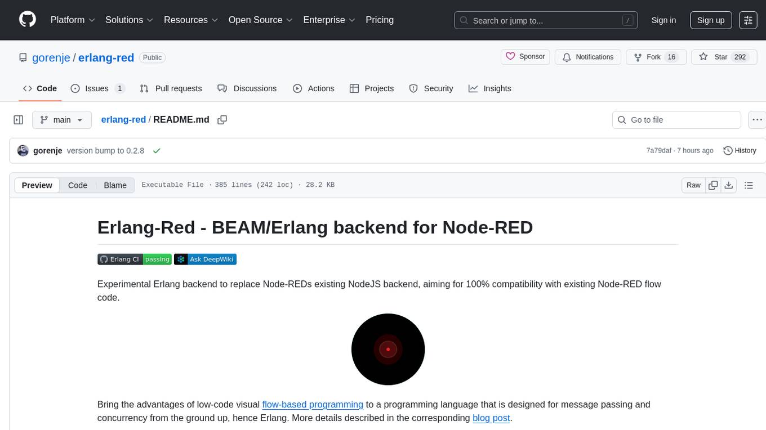Open the version bump to 0.2.8 commit
This screenshot has width=766, height=430.
105,150
